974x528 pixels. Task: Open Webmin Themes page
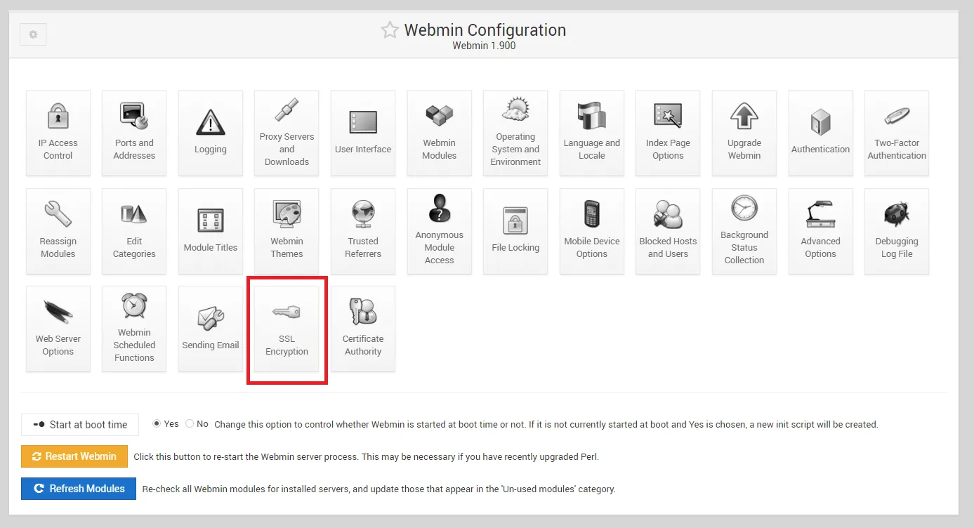pyautogui.click(x=287, y=231)
